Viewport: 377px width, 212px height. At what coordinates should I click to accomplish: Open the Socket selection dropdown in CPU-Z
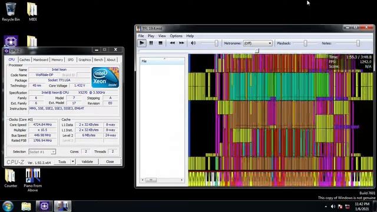click(x=42, y=152)
